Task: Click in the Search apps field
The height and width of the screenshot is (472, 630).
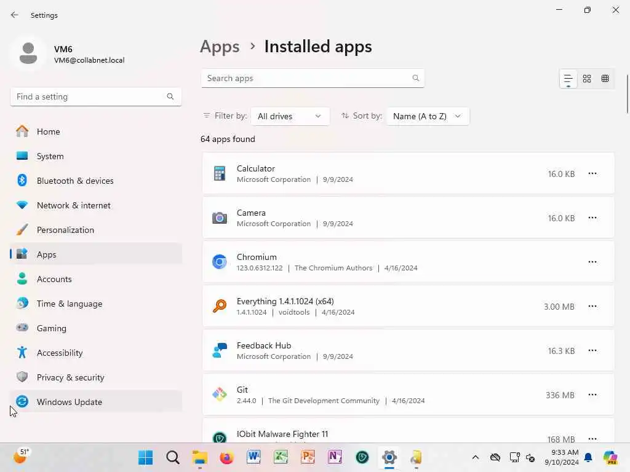Action: coord(312,78)
